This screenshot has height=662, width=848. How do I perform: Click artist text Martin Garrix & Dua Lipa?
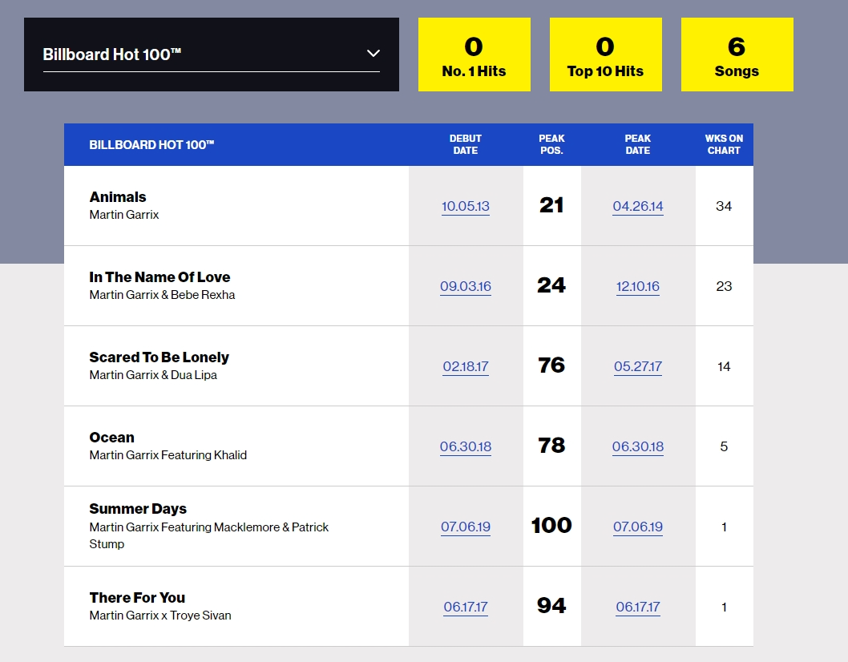(153, 375)
